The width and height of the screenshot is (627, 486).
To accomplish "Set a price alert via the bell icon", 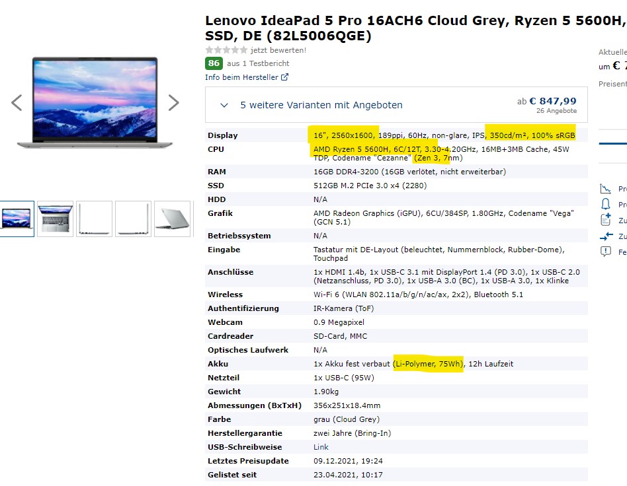I will (x=606, y=203).
